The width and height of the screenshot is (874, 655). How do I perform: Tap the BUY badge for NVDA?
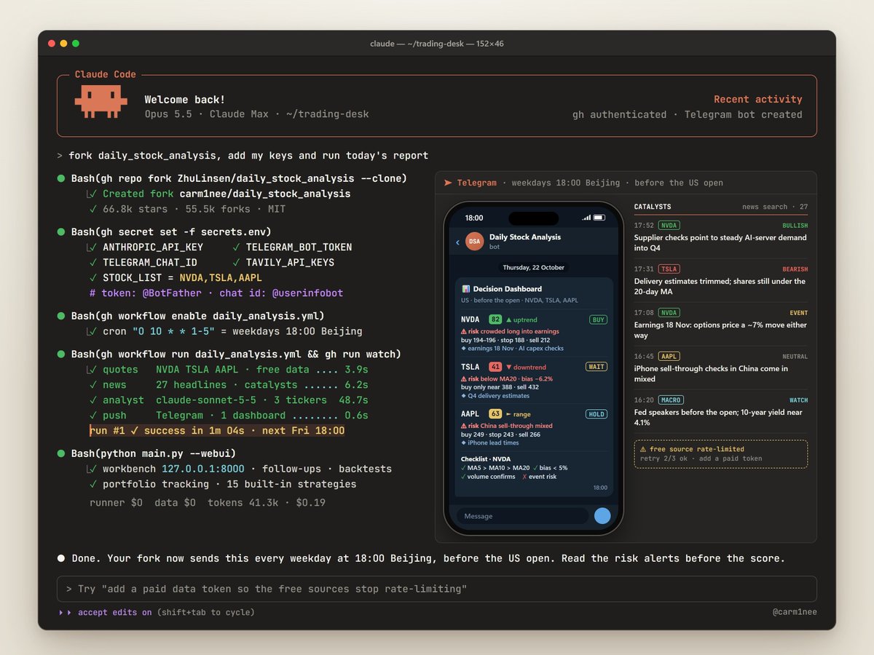coord(599,319)
